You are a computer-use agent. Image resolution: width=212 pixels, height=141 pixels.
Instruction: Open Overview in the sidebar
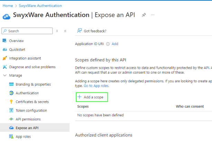click(x=16, y=41)
